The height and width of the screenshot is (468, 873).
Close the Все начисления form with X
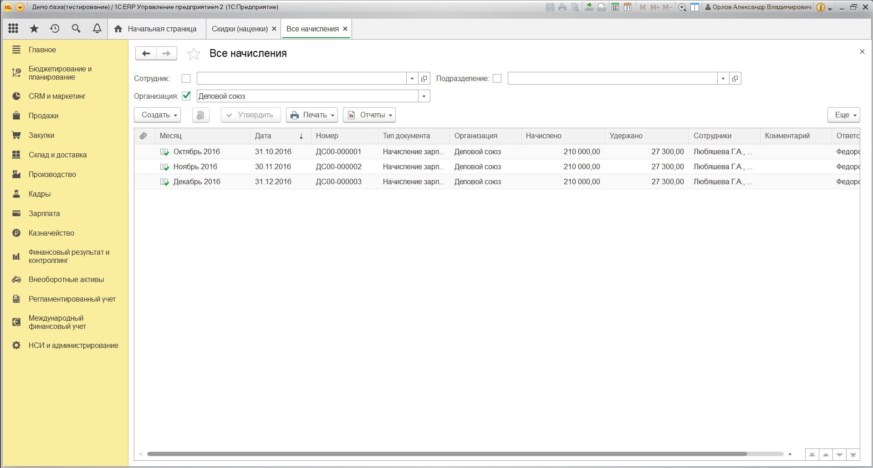(x=862, y=52)
